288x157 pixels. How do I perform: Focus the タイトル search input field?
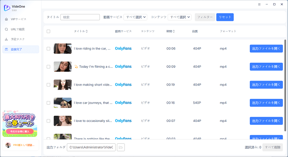tap(80, 17)
